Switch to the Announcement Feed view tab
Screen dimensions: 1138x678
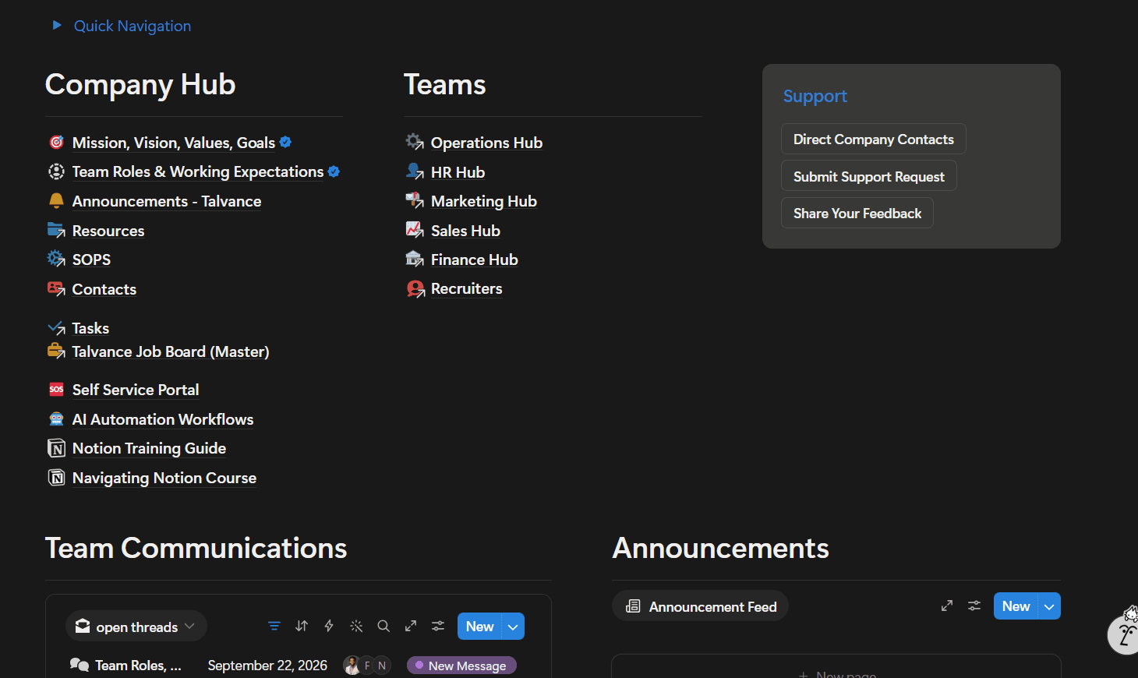point(701,606)
